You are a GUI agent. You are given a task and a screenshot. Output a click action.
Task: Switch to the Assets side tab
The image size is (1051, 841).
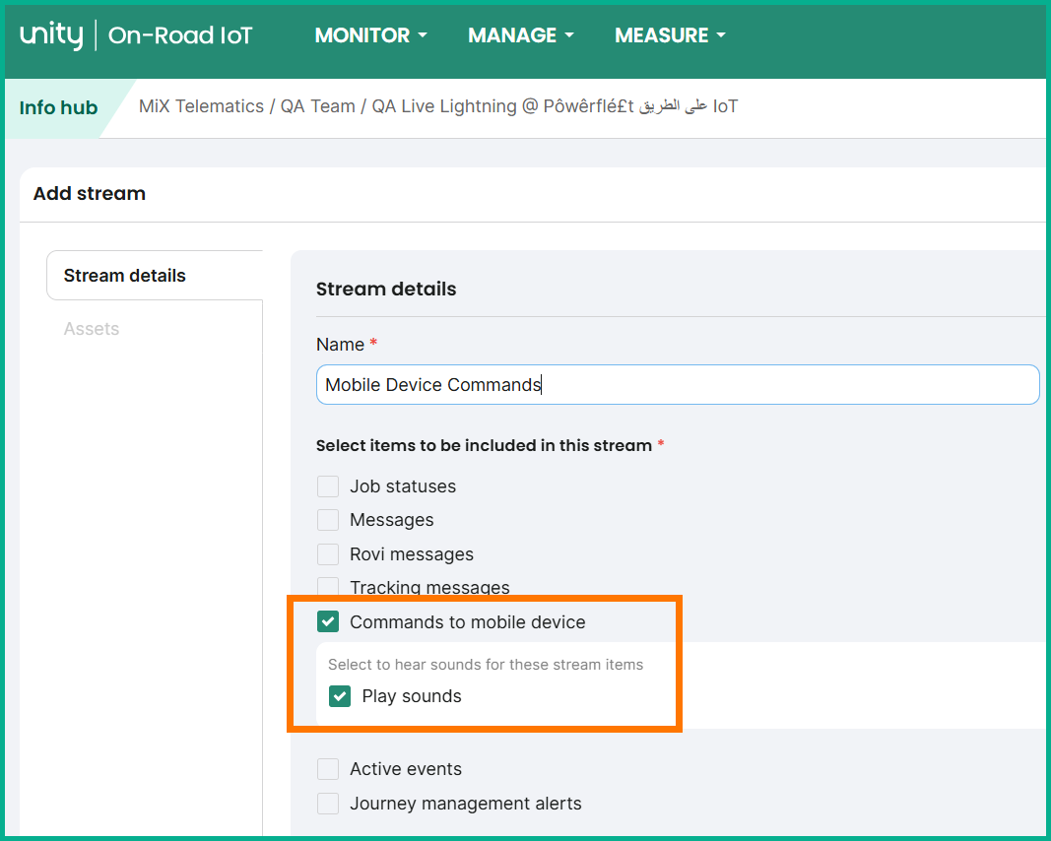(92, 329)
